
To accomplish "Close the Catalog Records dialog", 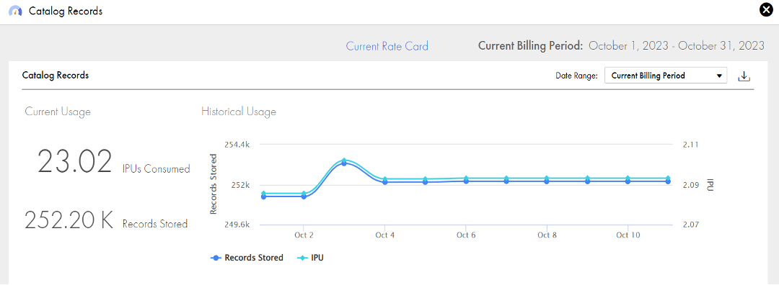I will pyautogui.click(x=767, y=10).
